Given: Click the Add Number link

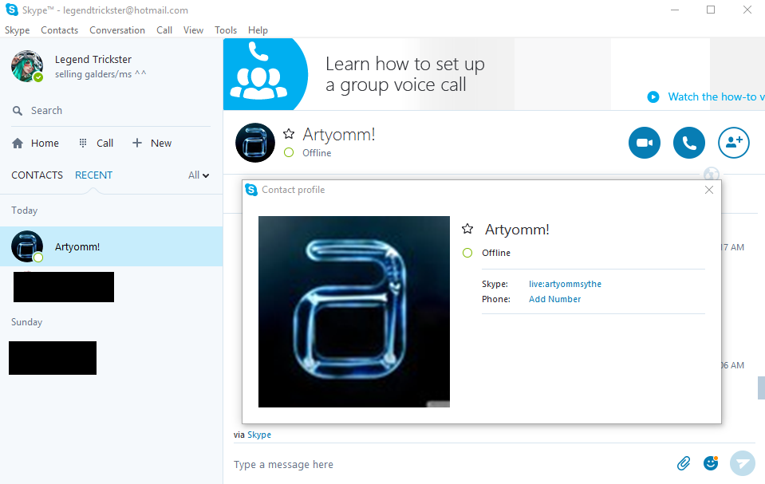Looking at the screenshot, I should pyautogui.click(x=554, y=299).
